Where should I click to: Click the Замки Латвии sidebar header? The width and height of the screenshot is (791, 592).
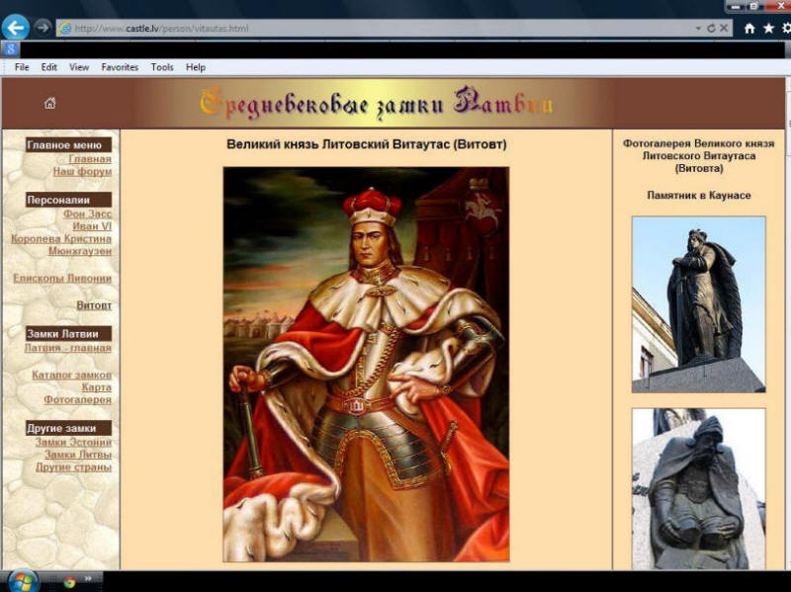(68, 334)
